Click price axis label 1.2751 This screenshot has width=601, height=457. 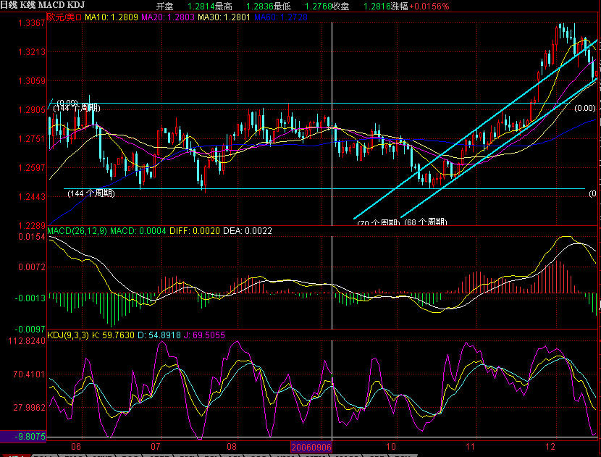click(32, 139)
